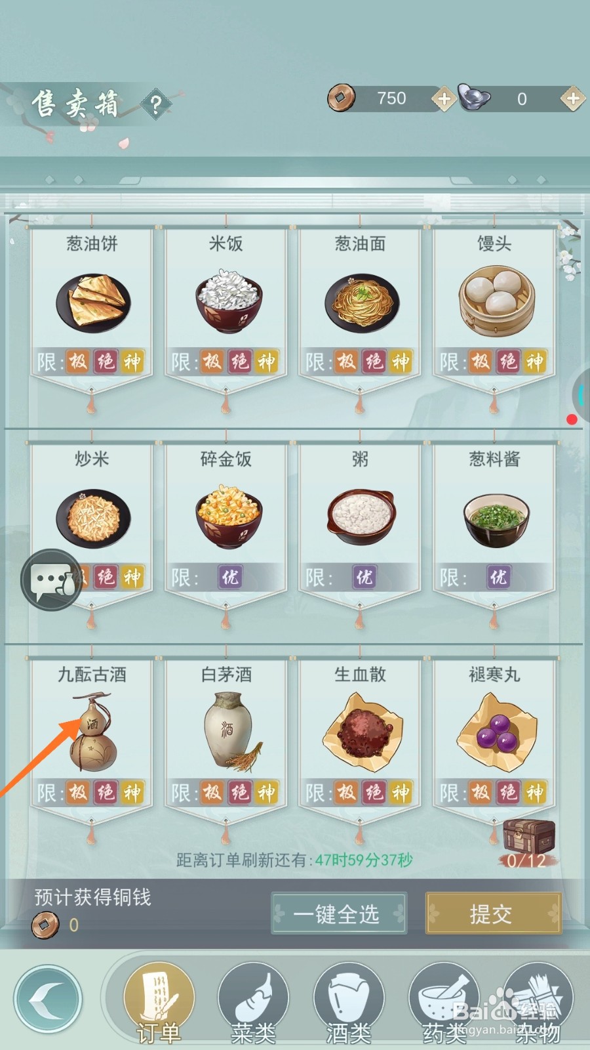
Task: Click the question mark help icon
Action: pos(155,104)
